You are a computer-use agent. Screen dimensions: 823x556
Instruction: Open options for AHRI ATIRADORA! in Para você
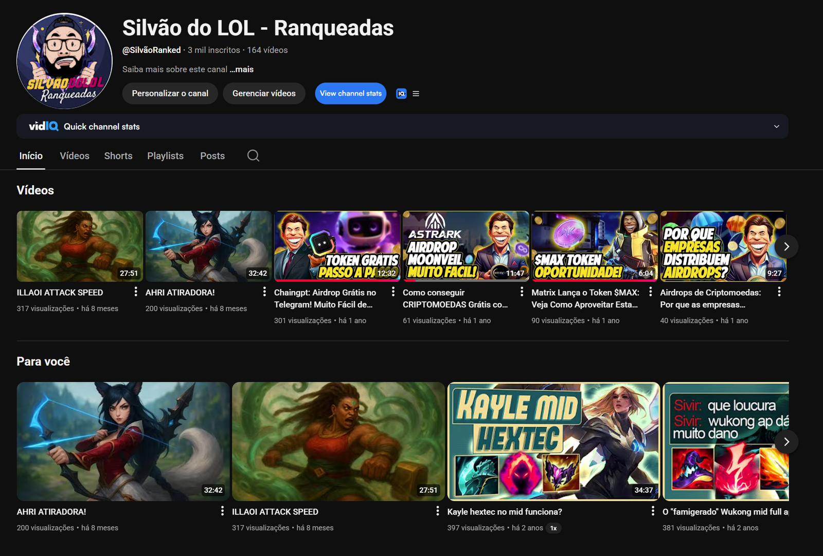click(x=222, y=511)
